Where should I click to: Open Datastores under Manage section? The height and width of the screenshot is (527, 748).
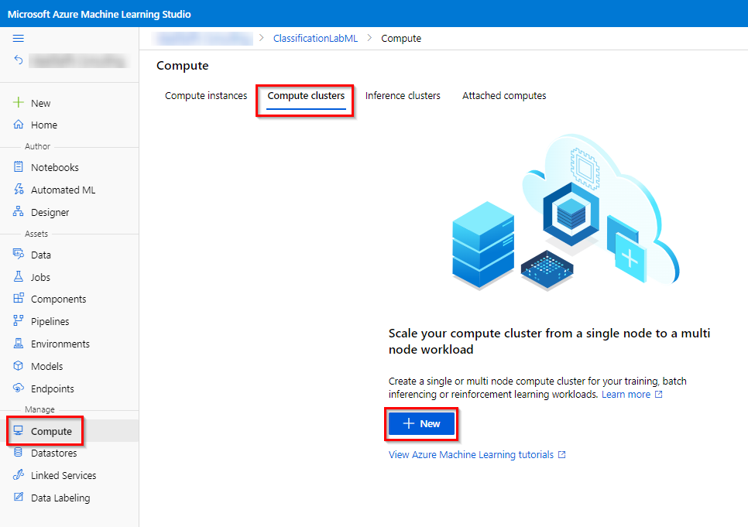coord(55,453)
